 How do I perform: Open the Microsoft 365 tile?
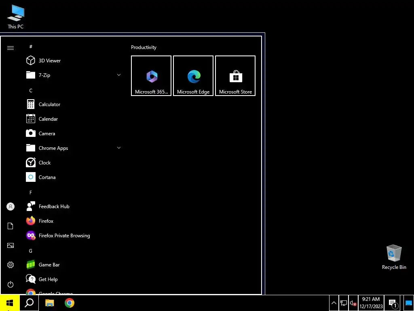[151, 76]
